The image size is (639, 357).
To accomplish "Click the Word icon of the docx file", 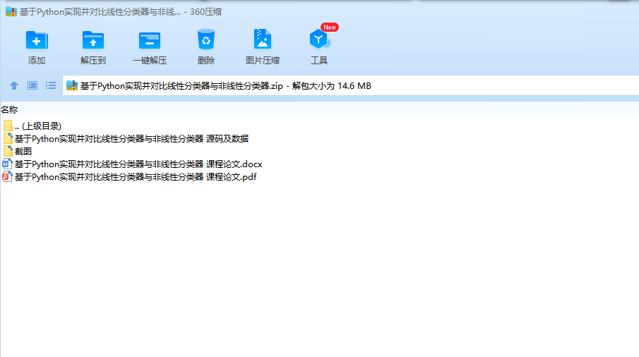I will point(7,164).
